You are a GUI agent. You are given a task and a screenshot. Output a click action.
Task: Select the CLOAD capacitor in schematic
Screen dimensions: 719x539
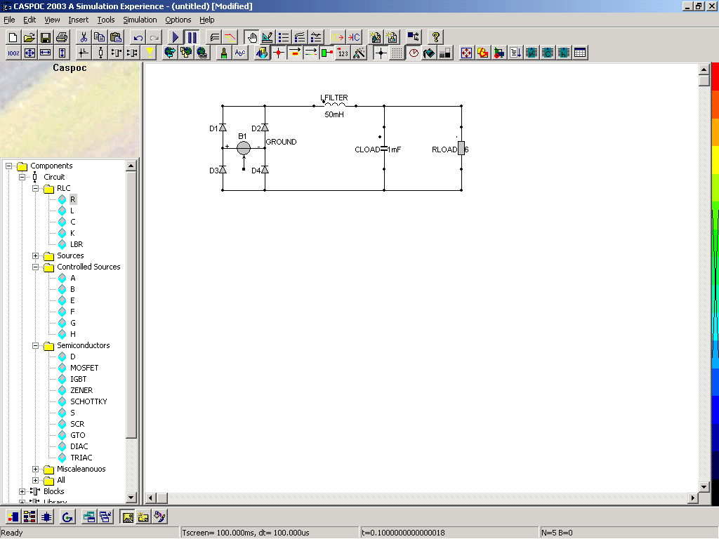(x=384, y=149)
